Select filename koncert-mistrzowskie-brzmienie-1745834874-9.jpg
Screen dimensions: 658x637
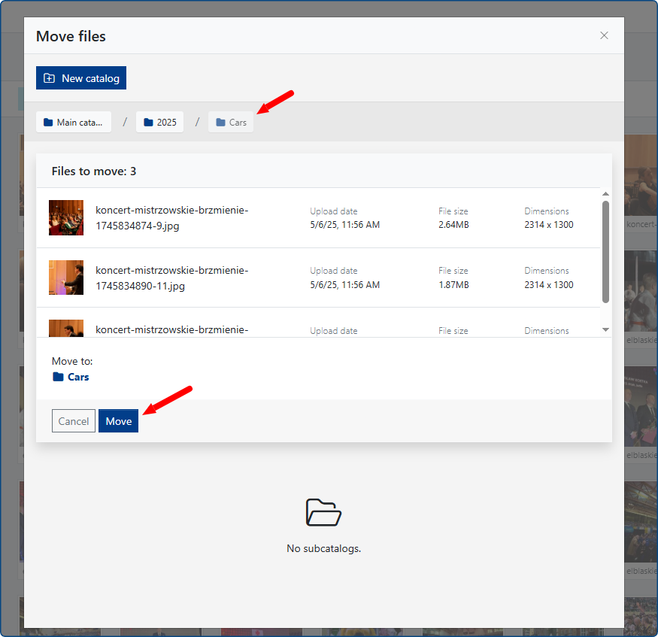(x=171, y=217)
